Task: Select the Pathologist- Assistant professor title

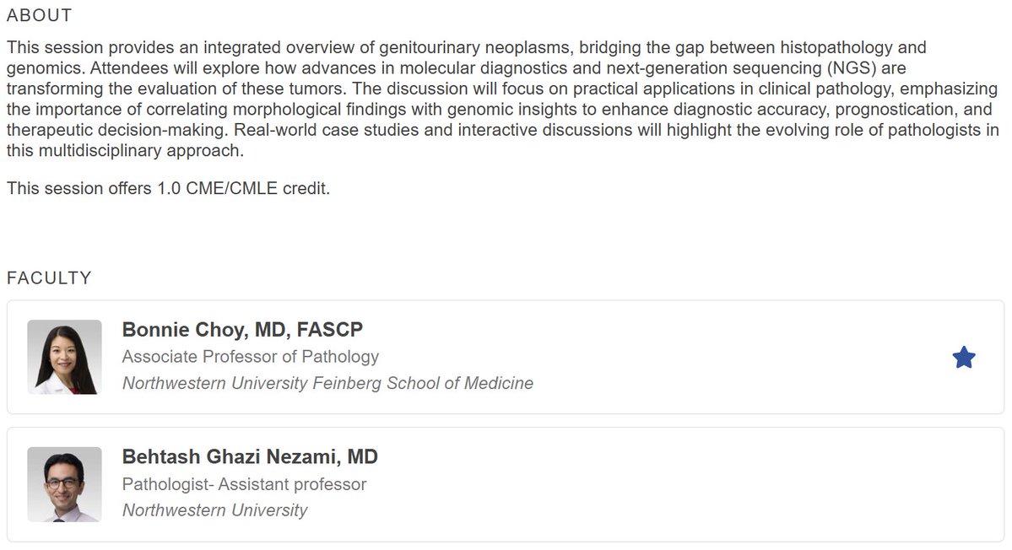Action: coord(244,484)
